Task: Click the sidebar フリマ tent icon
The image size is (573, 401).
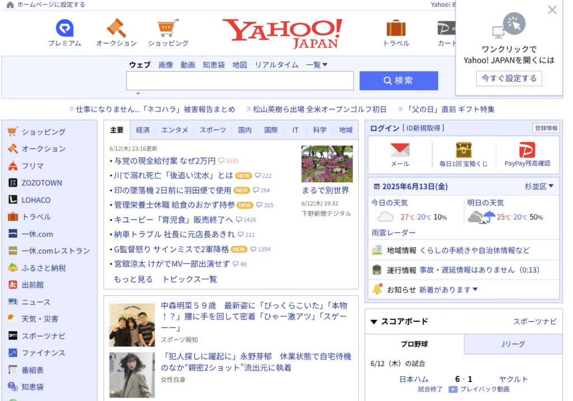Action: coord(13,166)
